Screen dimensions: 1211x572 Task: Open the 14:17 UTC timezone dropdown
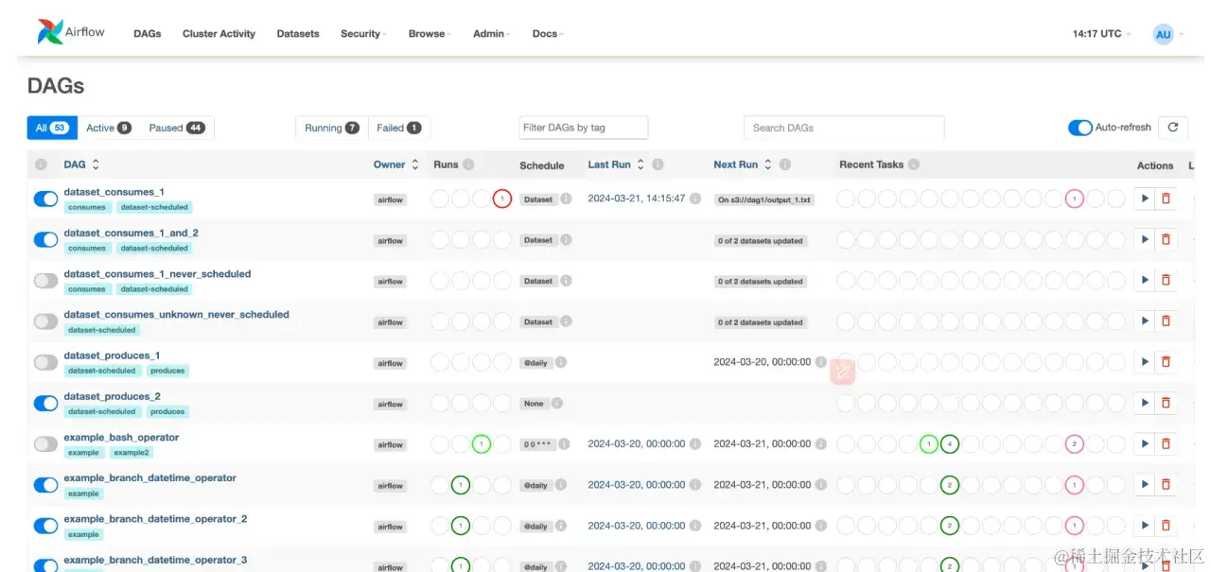tap(1101, 34)
